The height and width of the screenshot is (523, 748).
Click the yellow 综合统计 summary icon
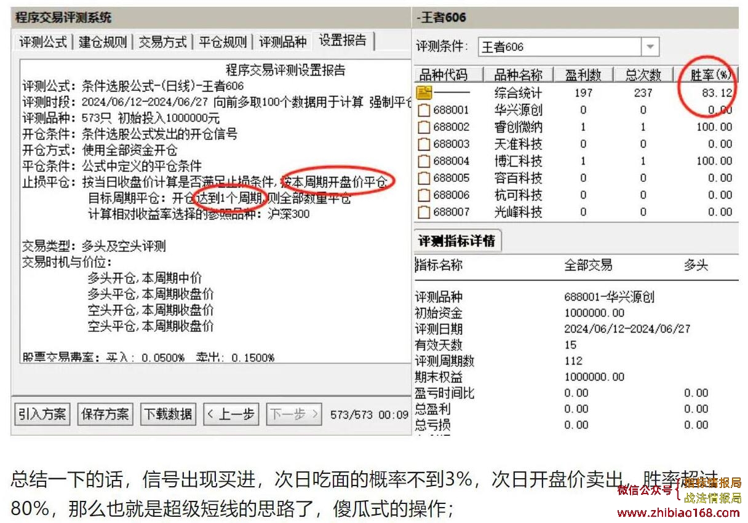coord(424,93)
